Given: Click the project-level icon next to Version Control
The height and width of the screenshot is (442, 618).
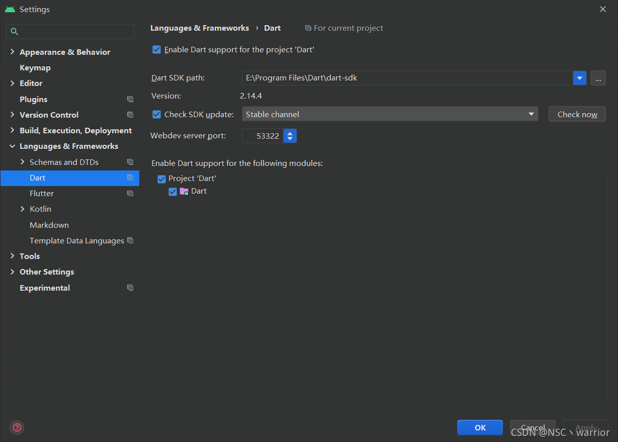Looking at the screenshot, I should pyautogui.click(x=130, y=115).
